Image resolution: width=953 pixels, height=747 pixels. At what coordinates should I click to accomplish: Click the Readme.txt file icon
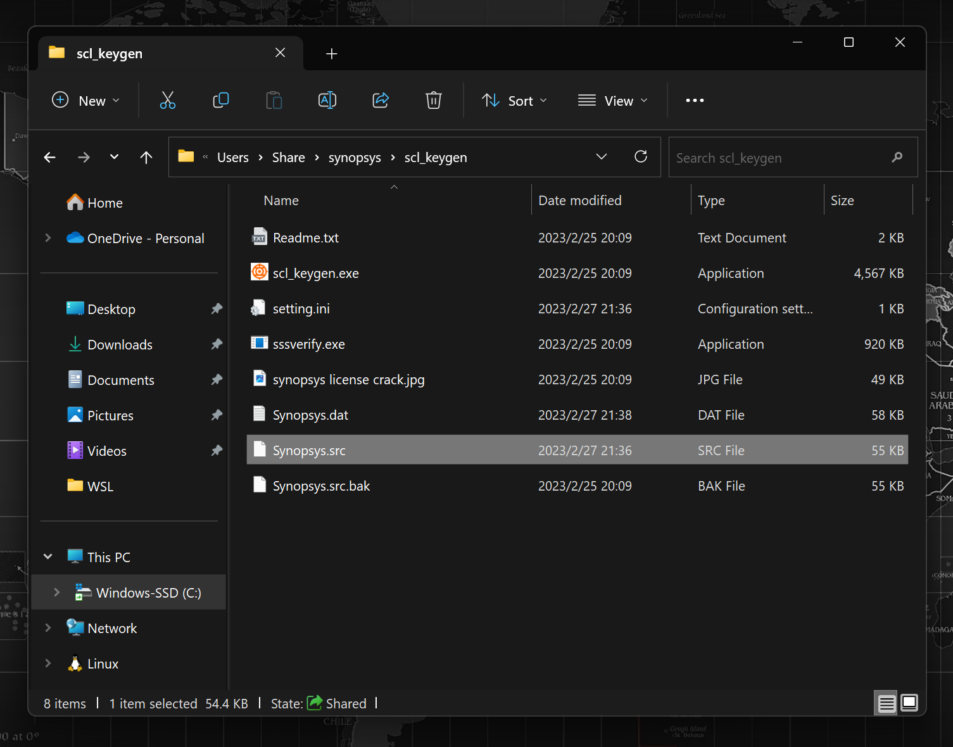click(x=259, y=236)
